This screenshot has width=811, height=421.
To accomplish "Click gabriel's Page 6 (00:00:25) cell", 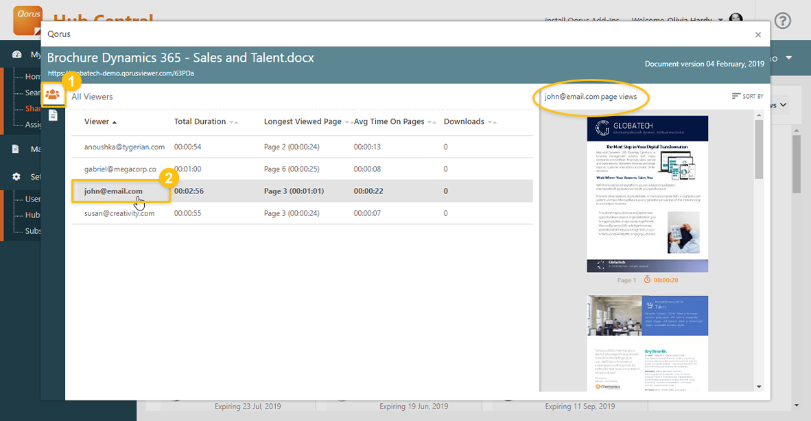I will pos(292,169).
